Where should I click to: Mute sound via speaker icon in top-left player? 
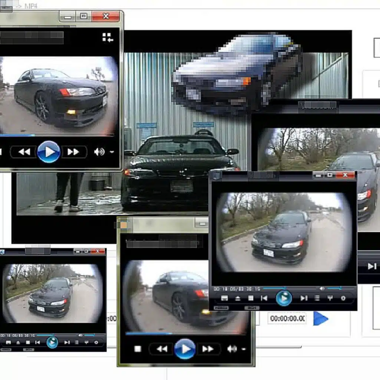(x=99, y=152)
